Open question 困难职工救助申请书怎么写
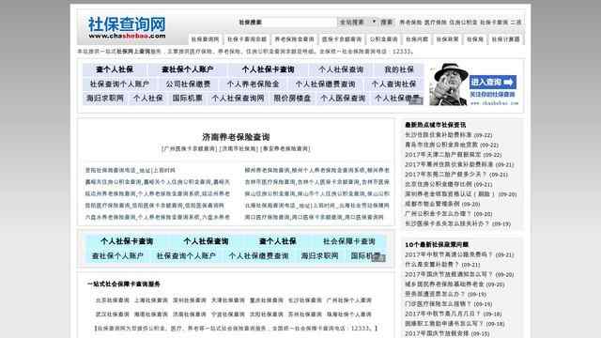 (x=444, y=324)
